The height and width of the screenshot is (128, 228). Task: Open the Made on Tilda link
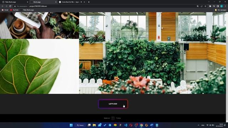(113, 118)
